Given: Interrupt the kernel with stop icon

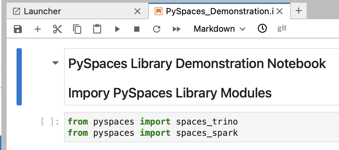Looking at the screenshot, I should 137,29.
